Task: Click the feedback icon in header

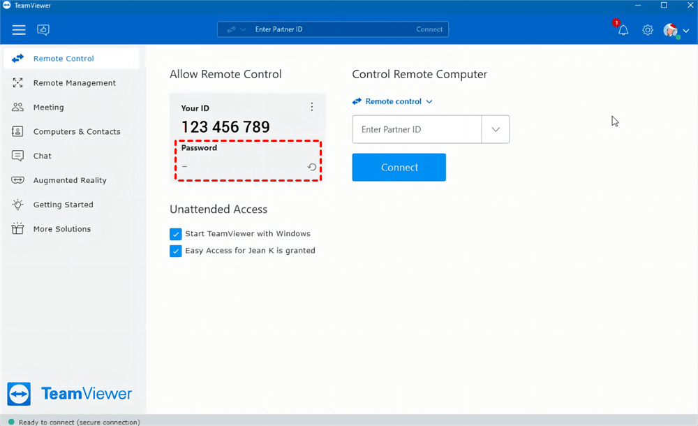Action: (x=43, y=29)
